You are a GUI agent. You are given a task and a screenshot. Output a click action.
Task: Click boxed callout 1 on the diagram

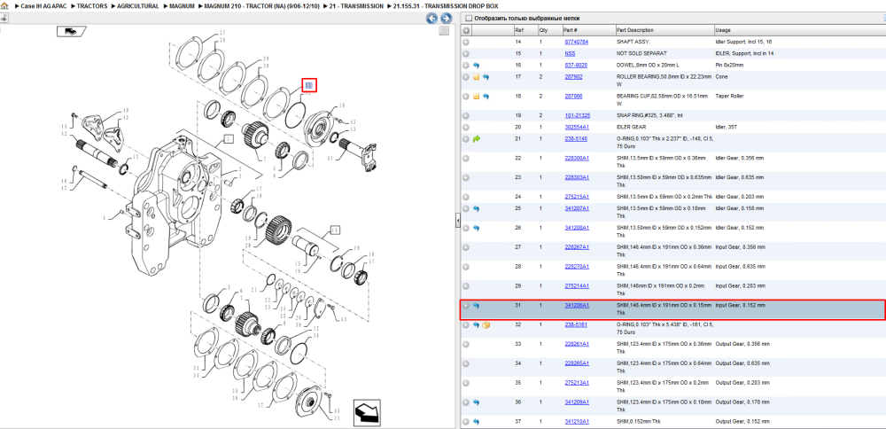[x=228, y=138]
